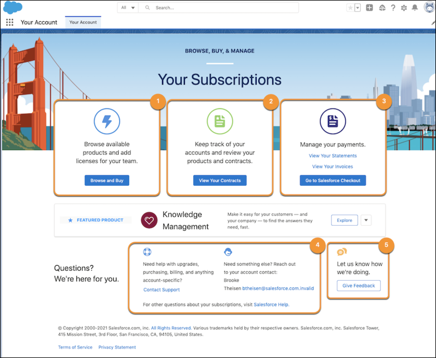Viewport: 436px width, 358px height.
Task: Focus the Search input field
Action: click(x=218, y=8)
